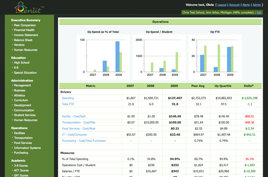Viewport: 268px width, 177px height.
Task: Open the Academic section heading
Action: [x=18, y=161]
